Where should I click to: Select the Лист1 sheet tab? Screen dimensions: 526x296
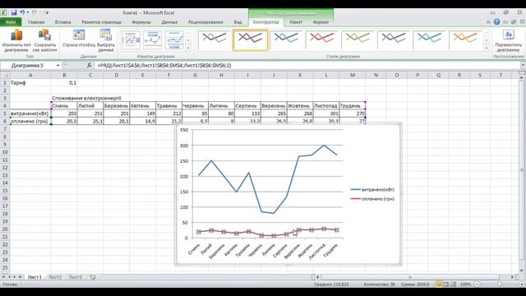[35, 277]
